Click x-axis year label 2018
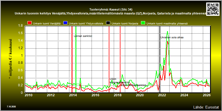Viewport: 222px width, 111px height. pos(117,95)
